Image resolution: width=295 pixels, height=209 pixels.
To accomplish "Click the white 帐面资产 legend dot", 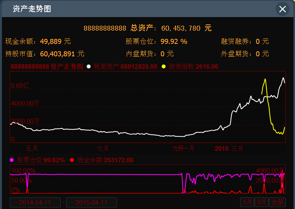I will point(89,67).
